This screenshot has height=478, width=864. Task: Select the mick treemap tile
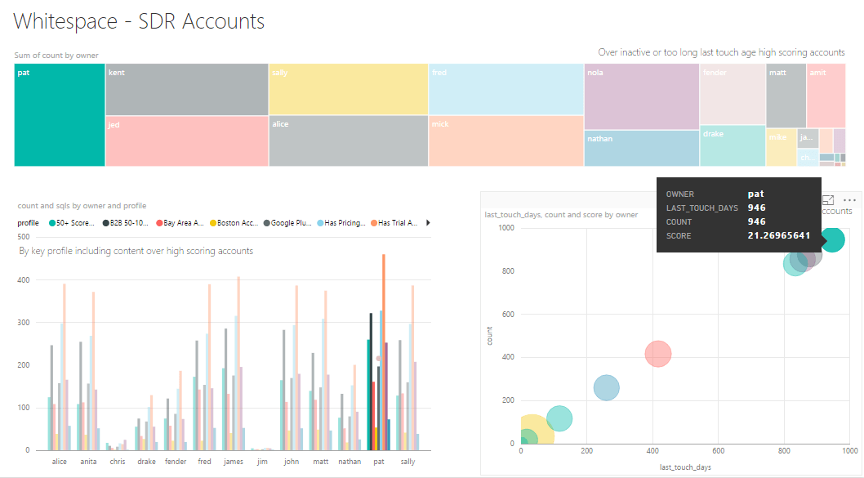(505, 141)
